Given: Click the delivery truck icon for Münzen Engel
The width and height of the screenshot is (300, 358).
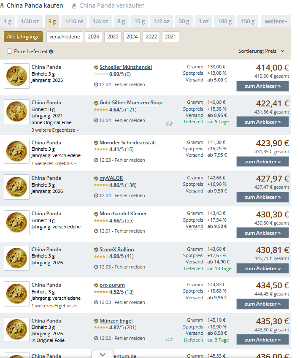Looking at the screenshot, I should coord(169,339).
